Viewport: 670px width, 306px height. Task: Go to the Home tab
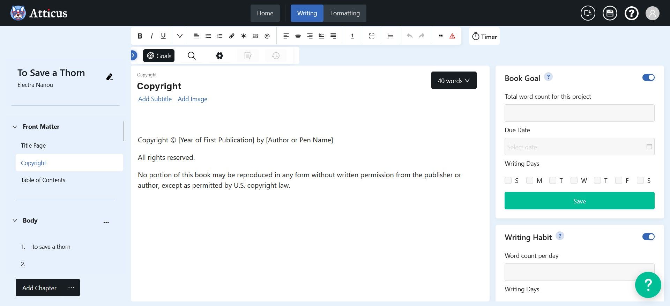click(265, 13)
